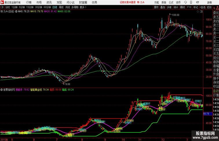Click the 自动 label in the right panel
Image resolution: width=219 pixels, height=141 pixels.
click(x=216, y=91)
